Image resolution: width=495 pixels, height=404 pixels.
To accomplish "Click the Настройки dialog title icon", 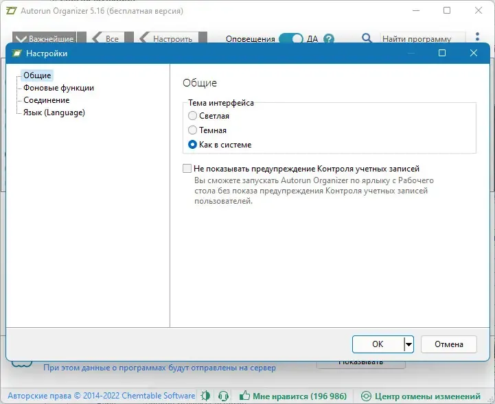I will (x=16, y=54).
